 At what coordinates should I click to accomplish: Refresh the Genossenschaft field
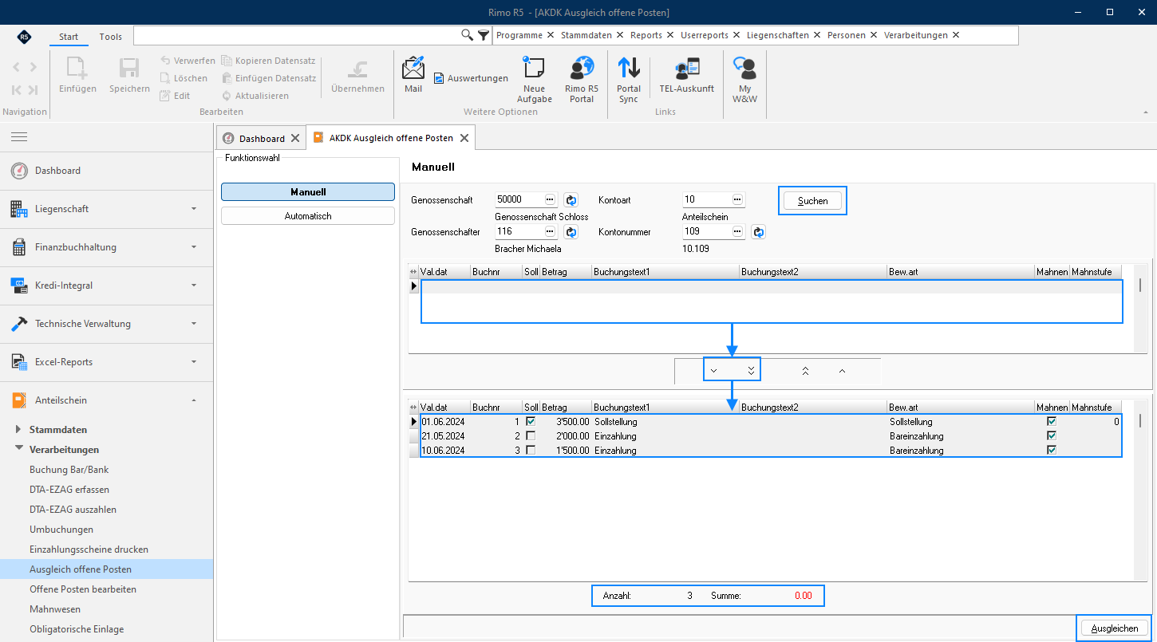(x=571, y=199)
